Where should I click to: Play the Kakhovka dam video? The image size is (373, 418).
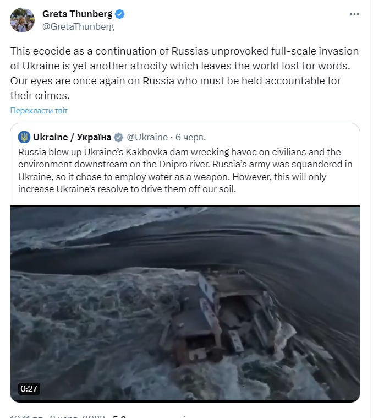point(185,304)
